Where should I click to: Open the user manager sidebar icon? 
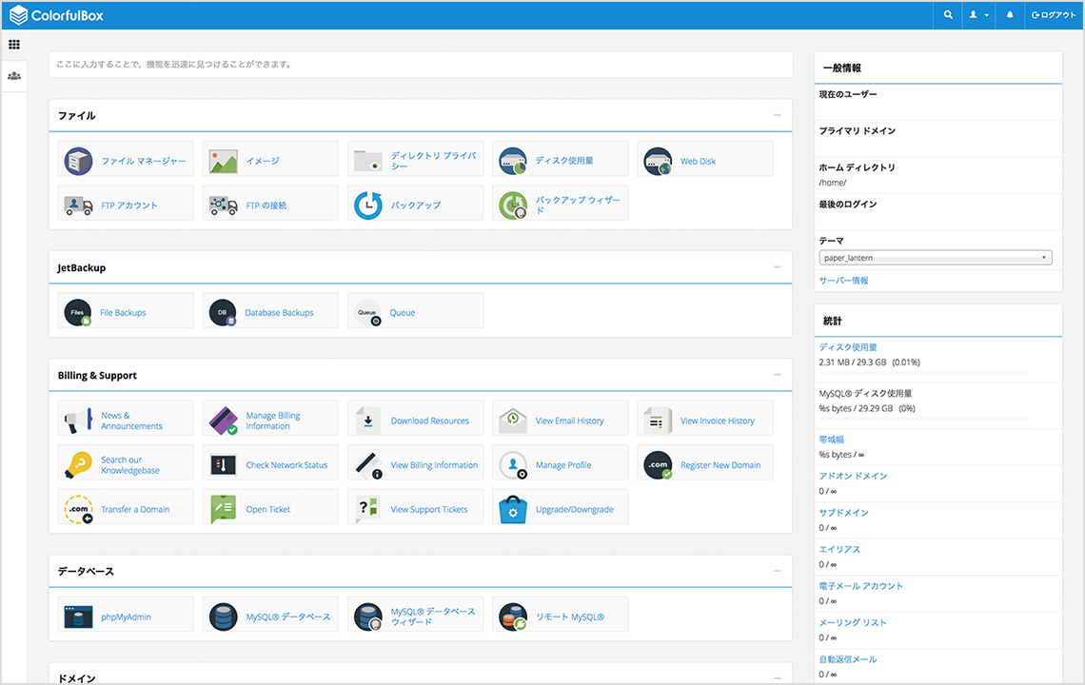14,75
